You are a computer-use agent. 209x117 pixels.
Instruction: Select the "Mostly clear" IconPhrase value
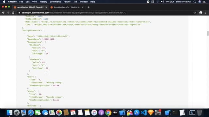pyautogui.click(x=54, y=97)
